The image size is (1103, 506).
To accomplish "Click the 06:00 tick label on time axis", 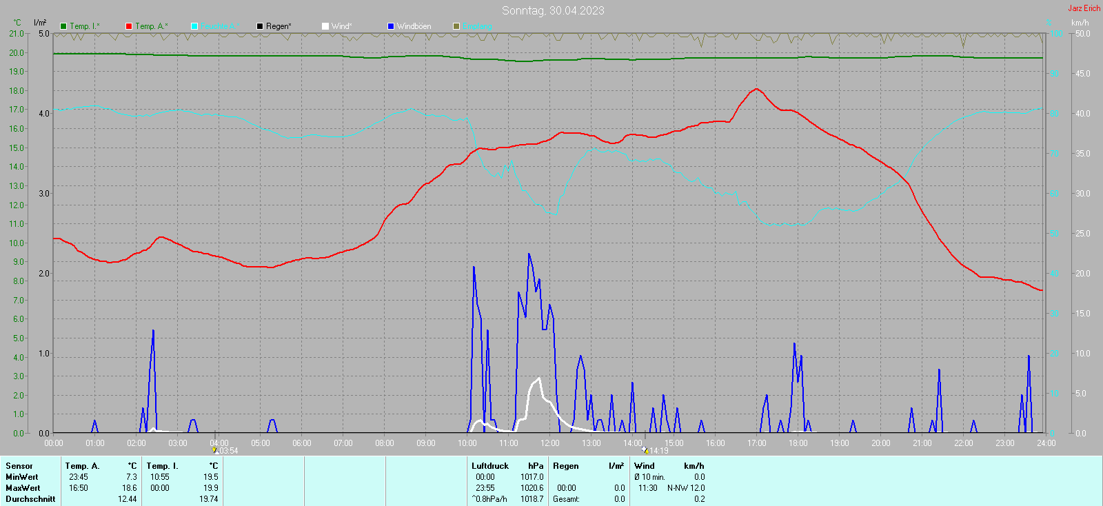I will pyautogui.click(x=302, y=443).
